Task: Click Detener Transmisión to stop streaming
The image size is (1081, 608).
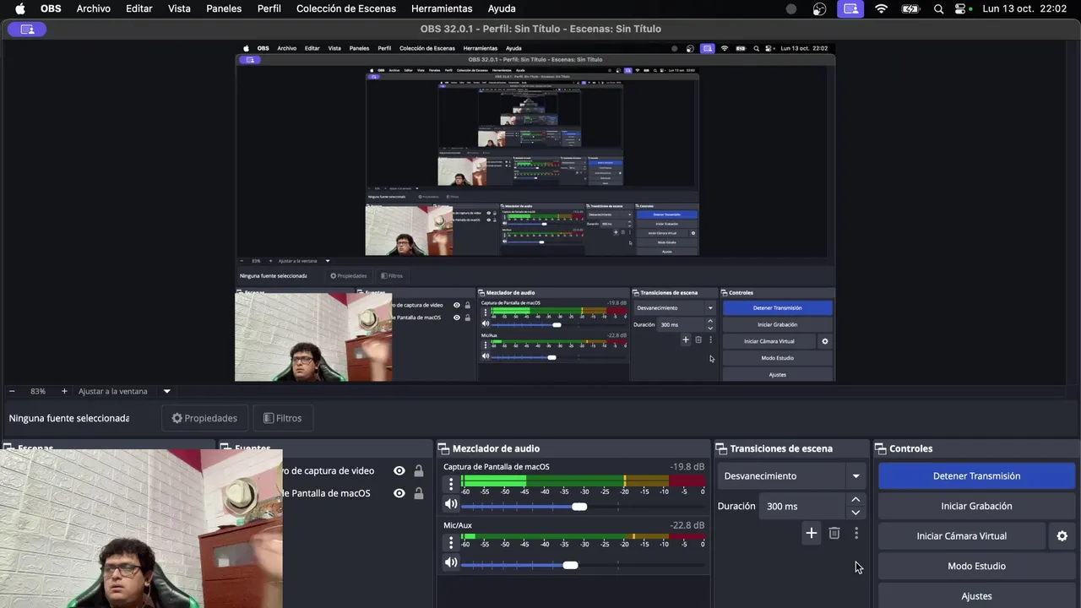Action: pos(976,475)
